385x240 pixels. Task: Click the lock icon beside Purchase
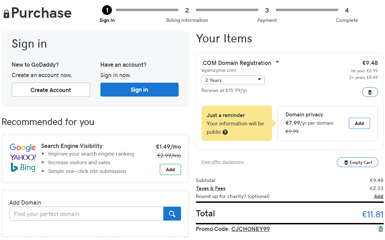pos(6,14)
